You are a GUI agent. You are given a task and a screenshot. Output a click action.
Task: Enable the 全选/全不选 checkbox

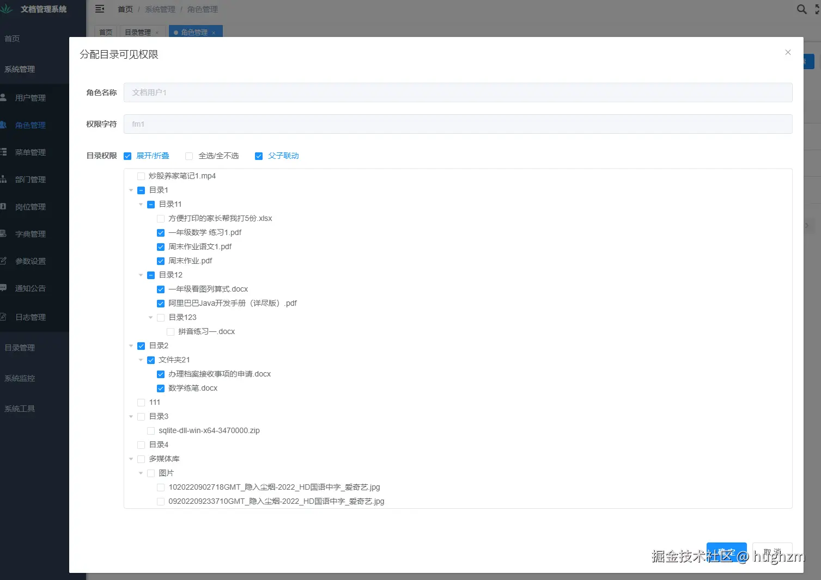pyautogui.click(x=188, y=156)
